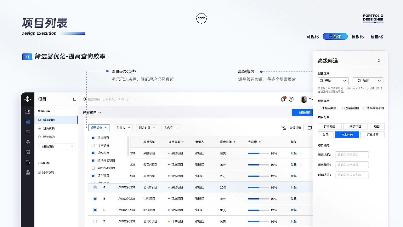This screenshot has width=403, height=227.
Task: Close the 高级筛选 panel
Action: tap(379, 61)
